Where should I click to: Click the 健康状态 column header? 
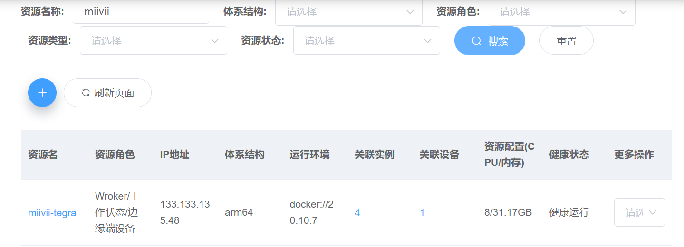pyautogui.click(x=569, y=155)
